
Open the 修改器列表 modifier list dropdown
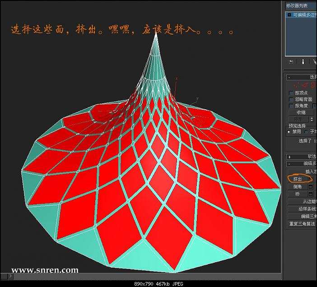tap(301, 6)
